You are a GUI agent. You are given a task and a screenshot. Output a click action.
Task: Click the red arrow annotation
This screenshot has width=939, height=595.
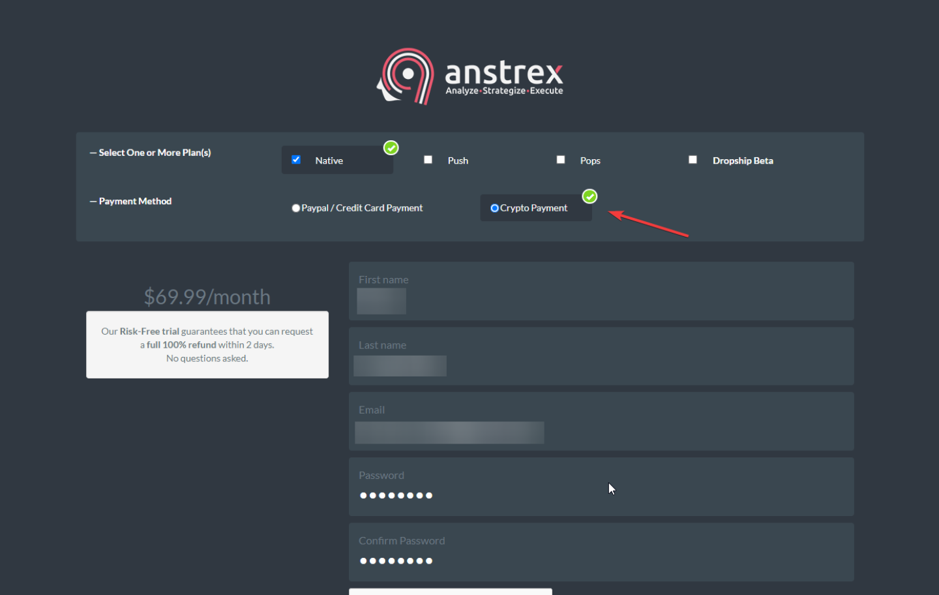click(x=648, y=223)
